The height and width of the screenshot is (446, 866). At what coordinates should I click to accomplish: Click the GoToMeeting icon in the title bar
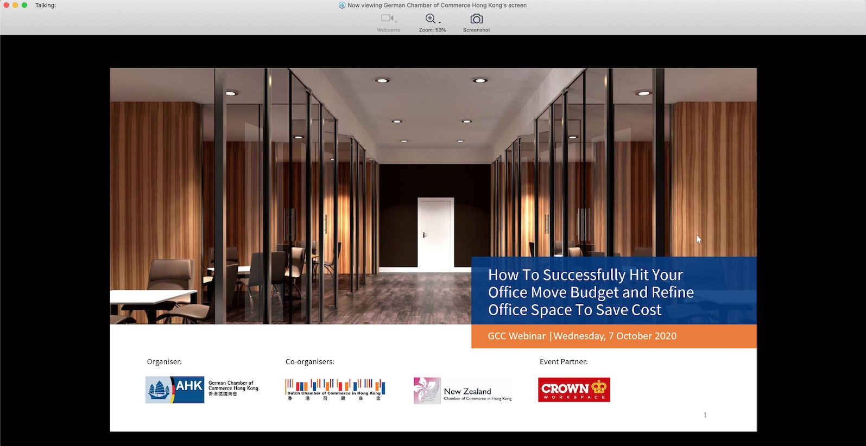pyautogui.click(x=342, y=5)
